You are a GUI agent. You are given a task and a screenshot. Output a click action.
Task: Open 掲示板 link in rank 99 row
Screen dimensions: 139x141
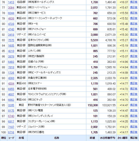(x=134, y=127)
